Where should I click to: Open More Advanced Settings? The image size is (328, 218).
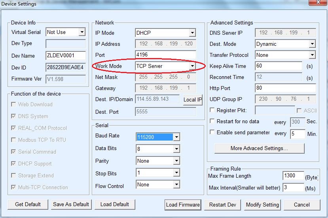259,148
